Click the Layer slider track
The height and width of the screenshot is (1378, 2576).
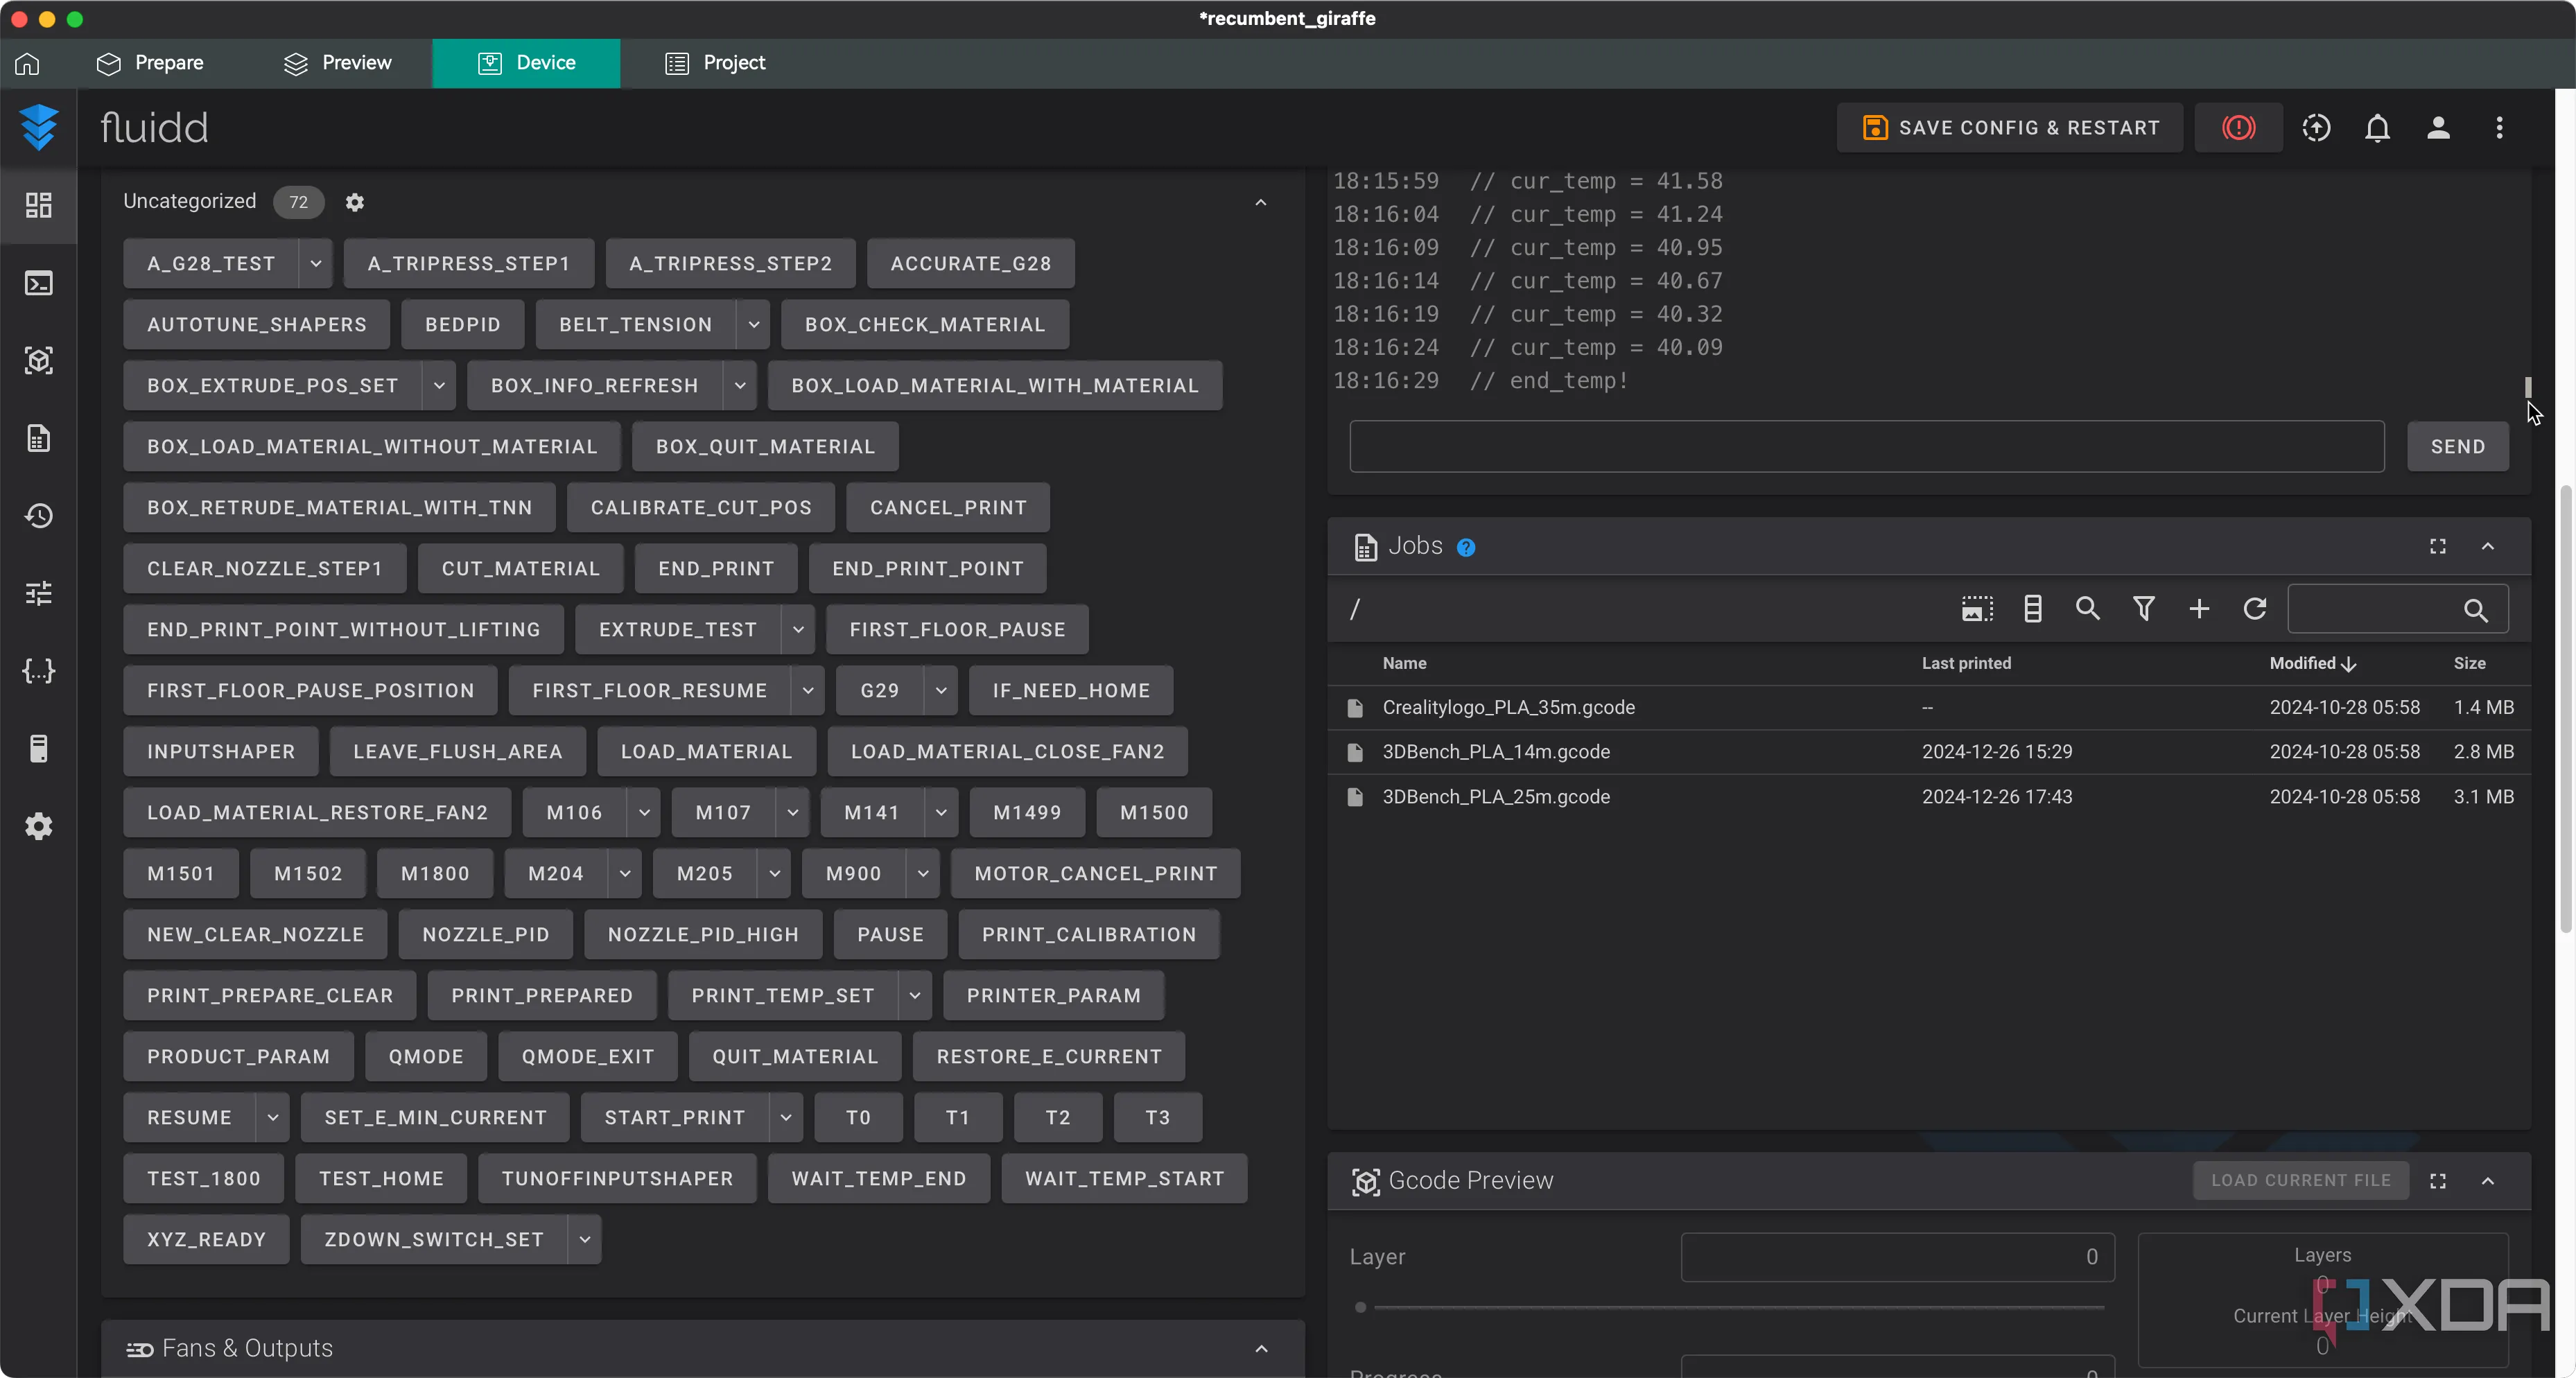[1739, 1307]
